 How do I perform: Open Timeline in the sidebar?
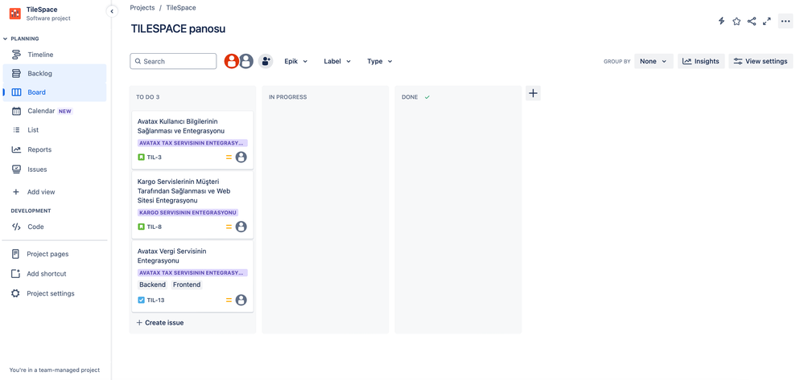coord(55,55)
